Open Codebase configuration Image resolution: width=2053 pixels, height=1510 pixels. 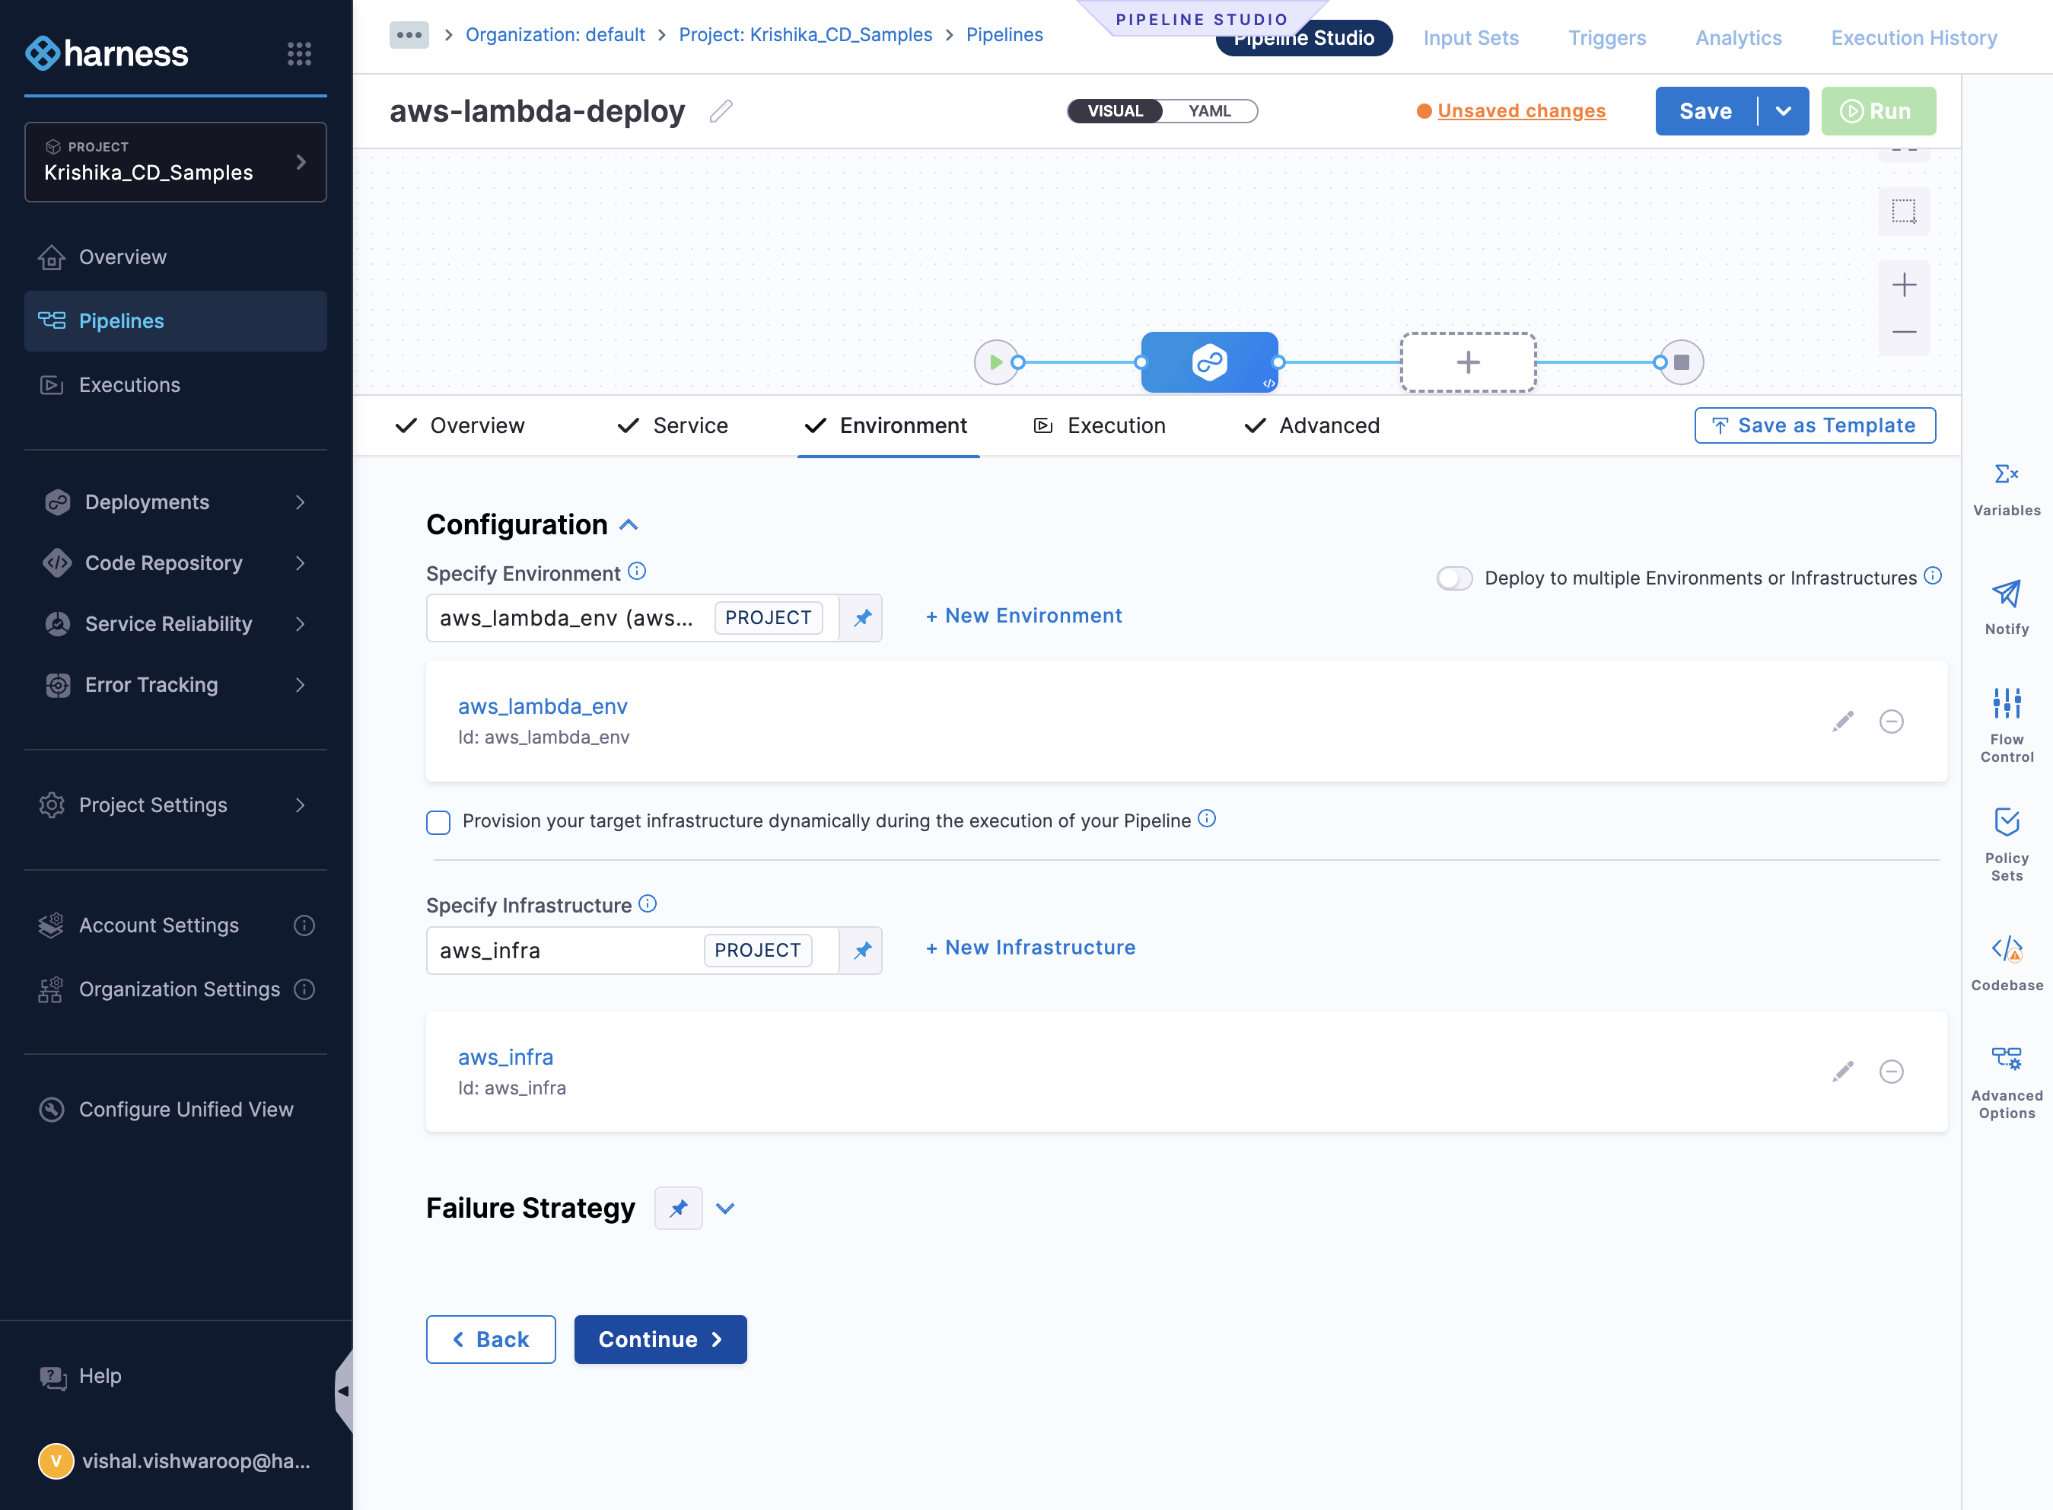2007,964
